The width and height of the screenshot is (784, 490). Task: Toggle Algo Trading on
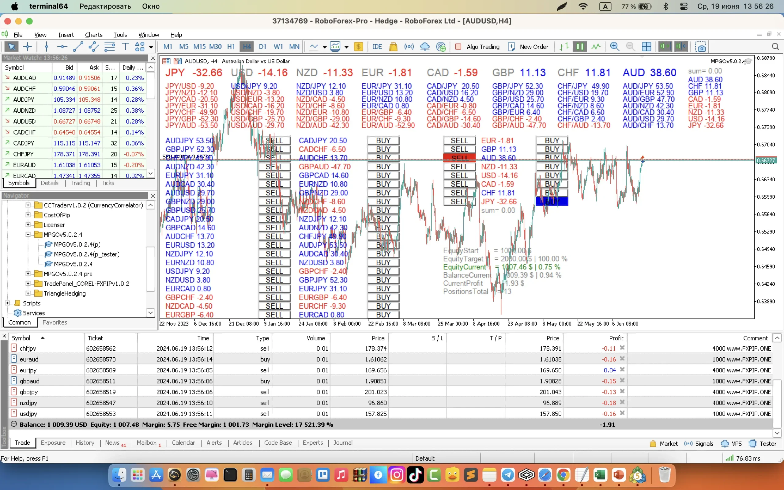click(x=477, y=47)
